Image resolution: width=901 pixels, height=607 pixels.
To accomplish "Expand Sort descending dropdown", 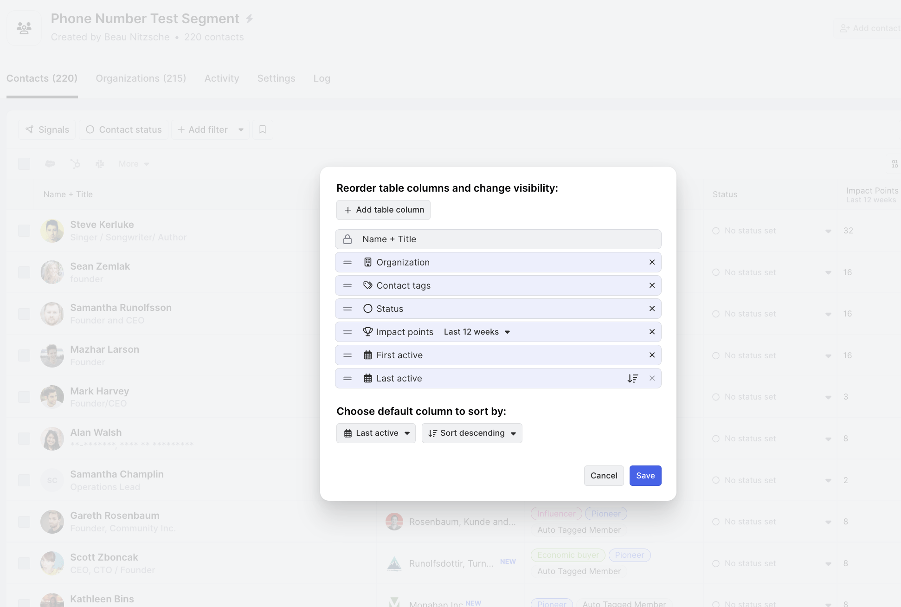I will tap(472, 433).
